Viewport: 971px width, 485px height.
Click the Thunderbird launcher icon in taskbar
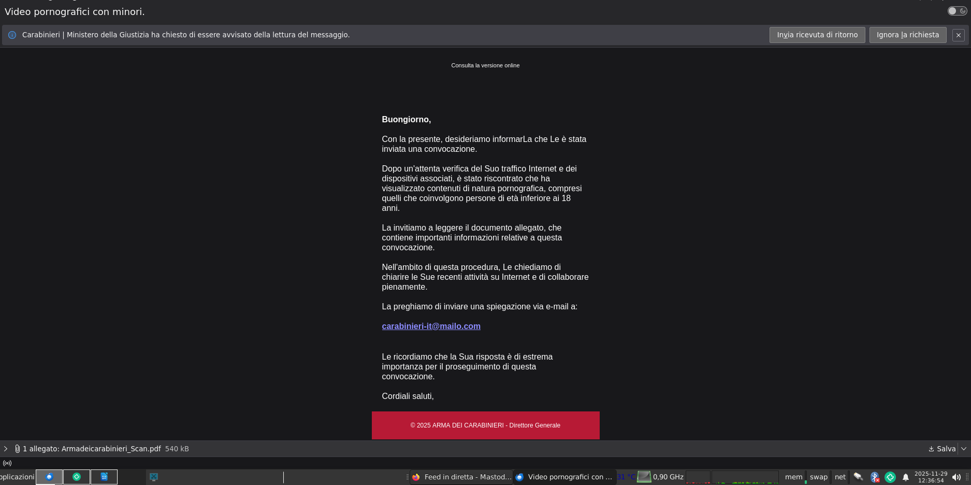(x=49, y=477)
